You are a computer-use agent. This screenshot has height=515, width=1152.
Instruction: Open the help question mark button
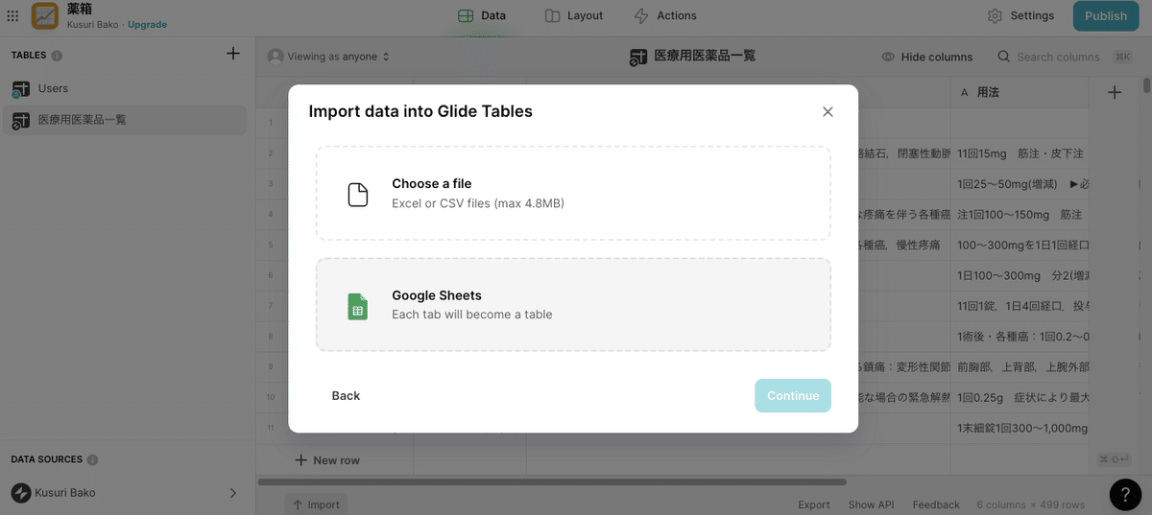click(1125, 493)
